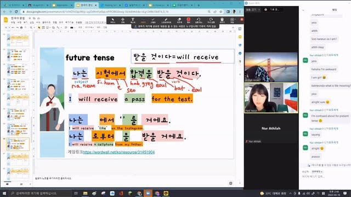Select the Eraser tool in annotation bar
351x197 pixels.
click(x=179, y=20)
